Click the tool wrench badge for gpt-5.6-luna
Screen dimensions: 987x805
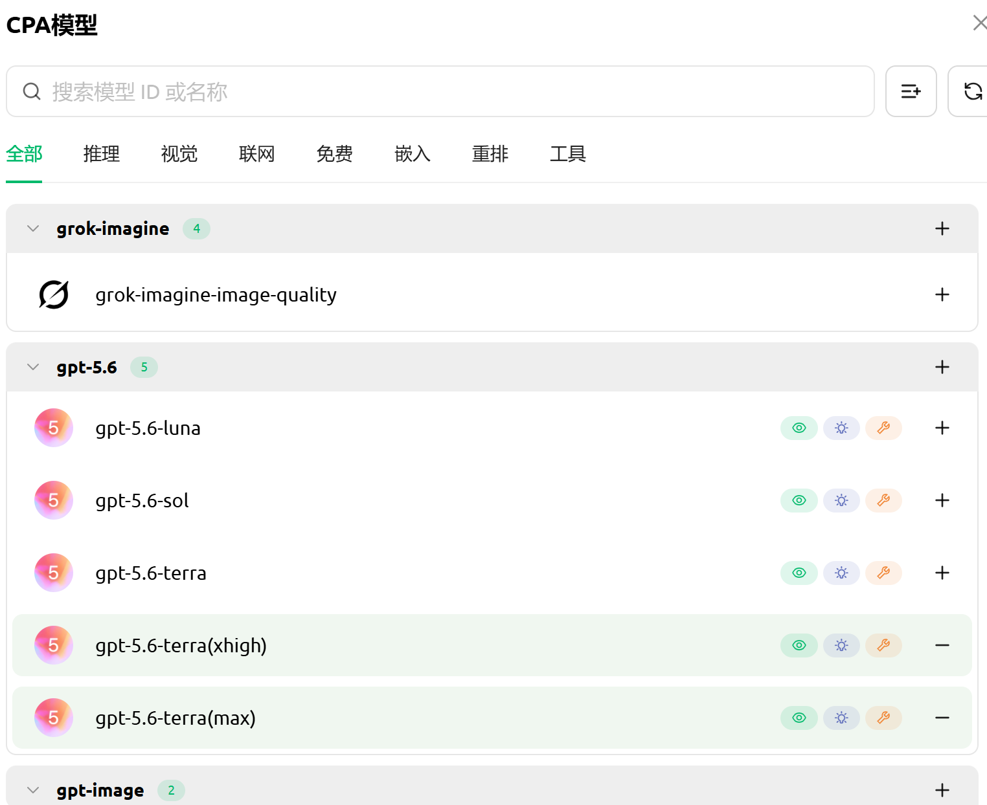883,428
